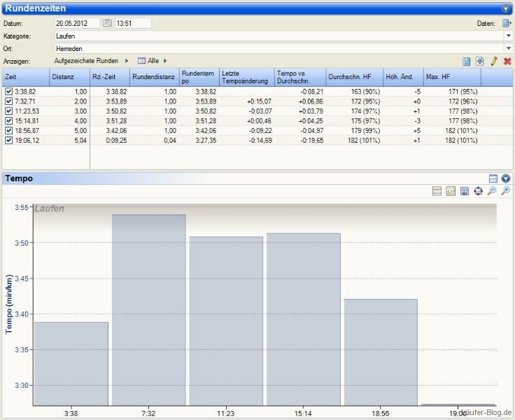Viewport: 515px width, 420px height.
Task: Select the 7:32 bar in the chart
Action: pyautogui.click(x=149, y=310)
